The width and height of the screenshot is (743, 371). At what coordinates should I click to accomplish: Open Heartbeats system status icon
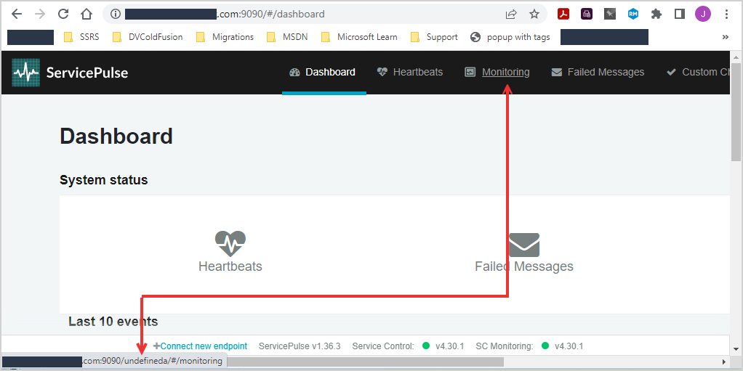tap(230, 244)
